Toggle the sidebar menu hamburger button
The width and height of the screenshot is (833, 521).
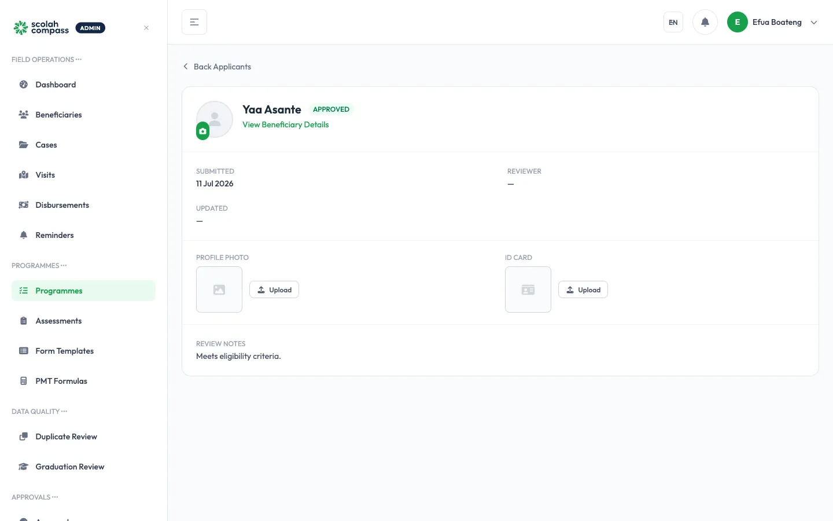pyautogui.click(x=194, y=22)
